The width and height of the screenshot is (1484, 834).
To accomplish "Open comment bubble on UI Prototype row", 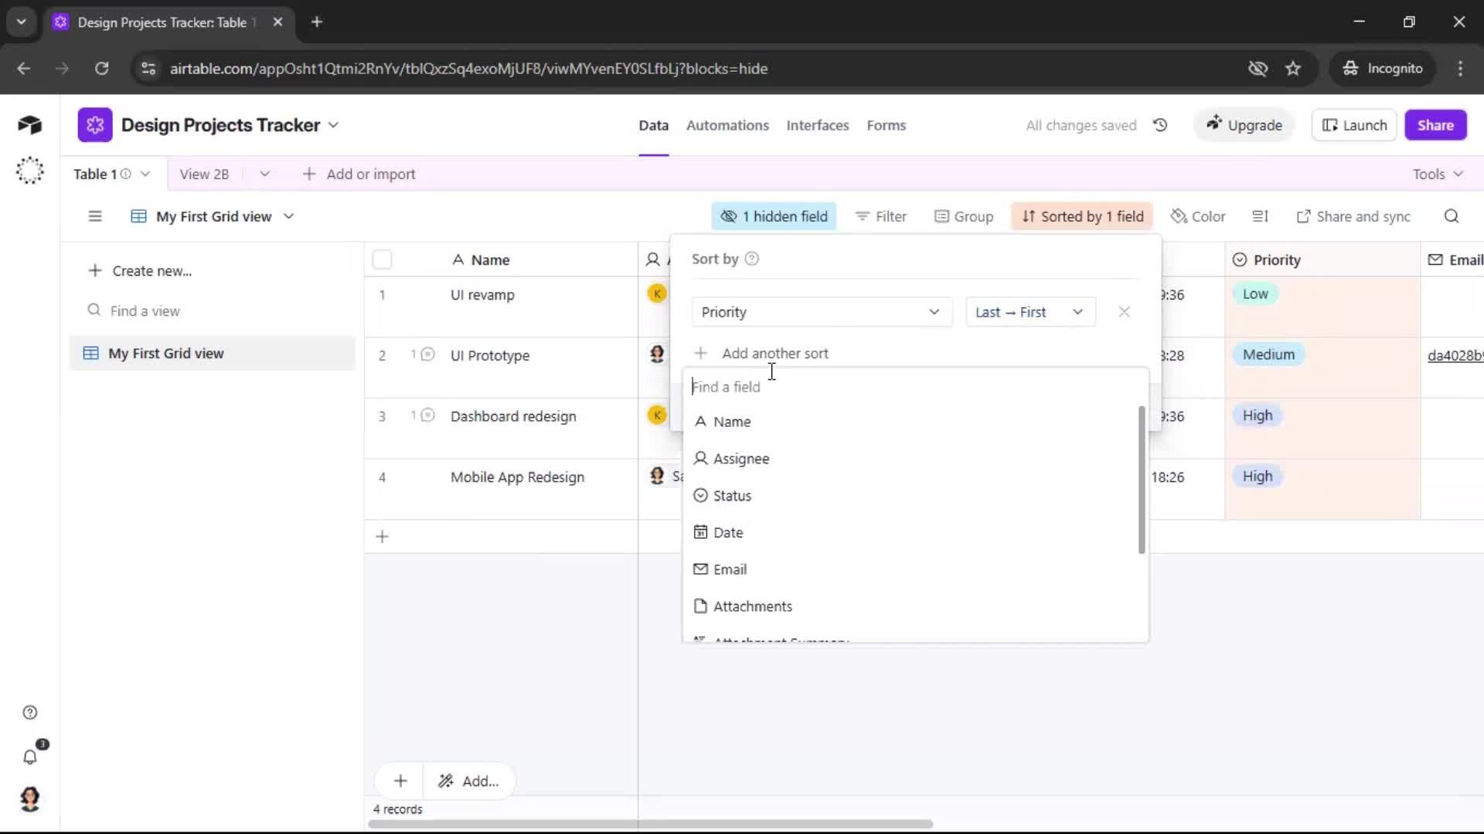I will 427,354.
